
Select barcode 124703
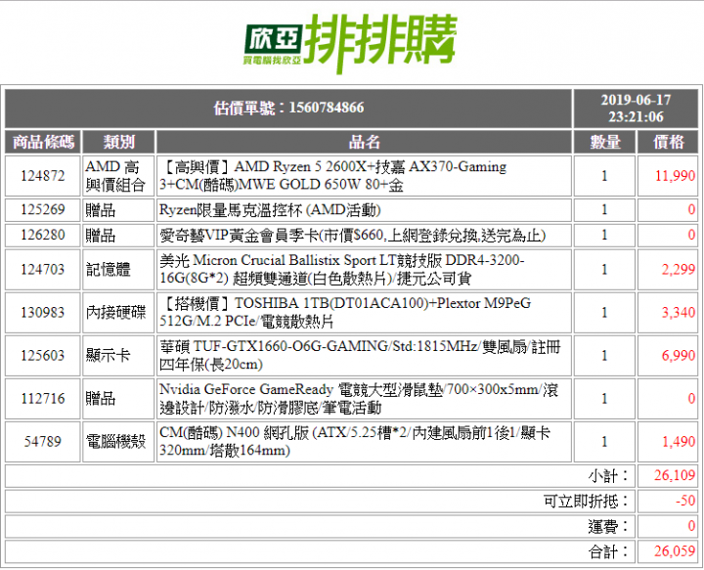(43, 269)
